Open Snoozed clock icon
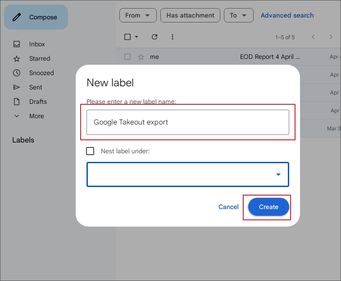Image resolution: width=341 pixels, height=281 pixels. (17, 73)
